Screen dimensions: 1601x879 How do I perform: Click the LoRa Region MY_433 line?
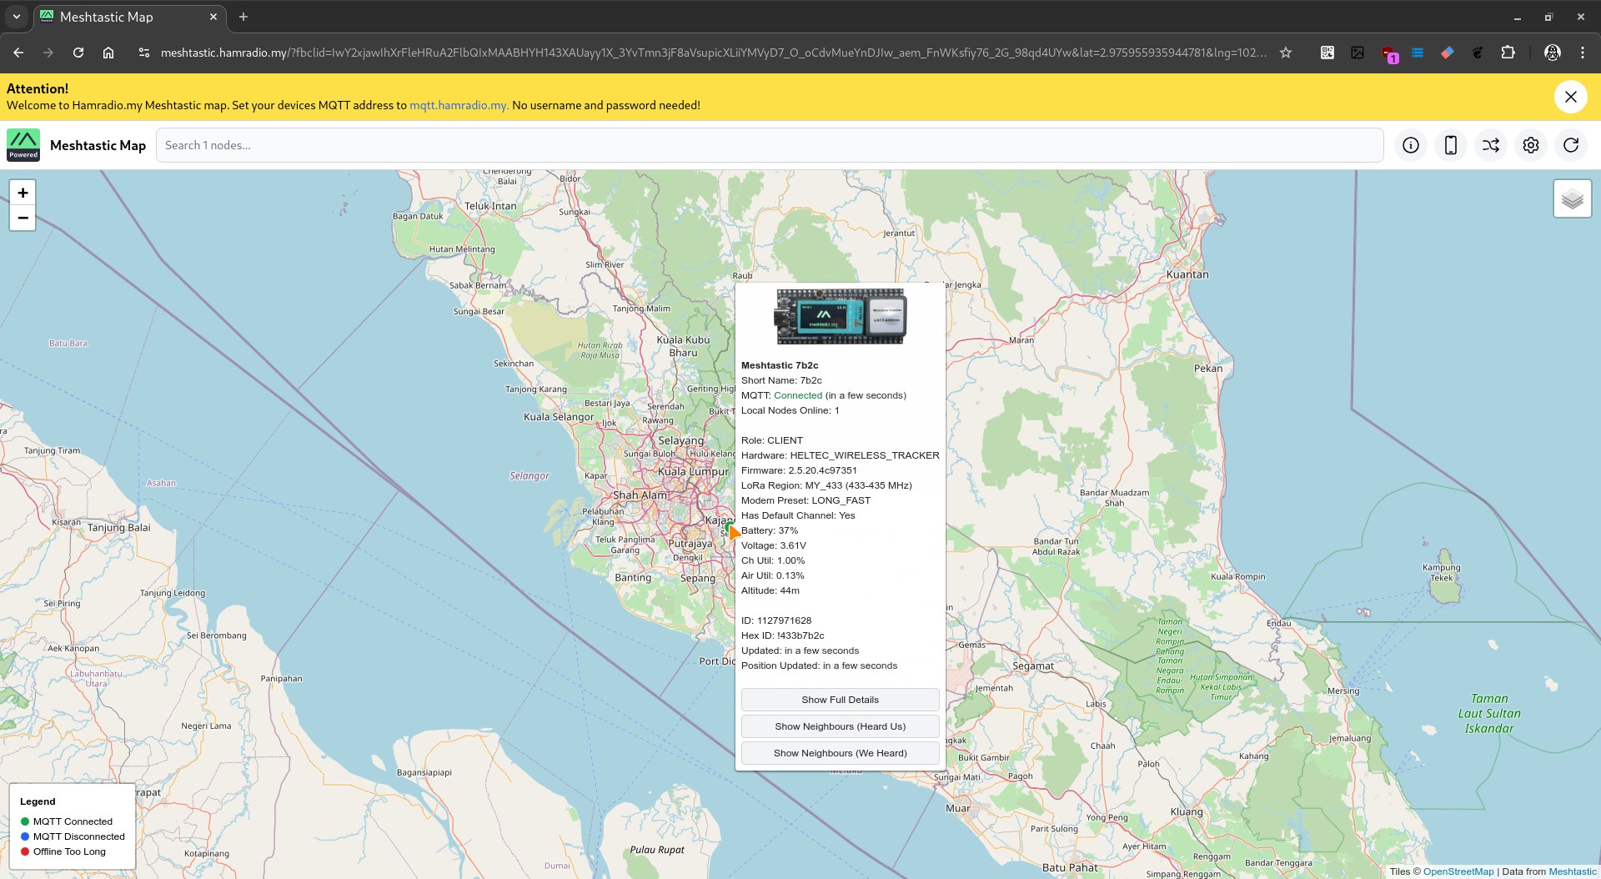point(826,485)
